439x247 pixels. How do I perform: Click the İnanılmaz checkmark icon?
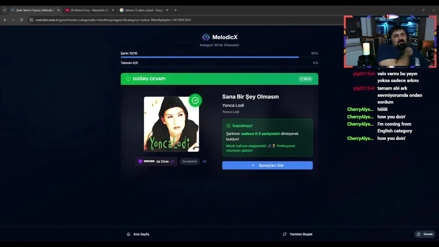[228, 126]
